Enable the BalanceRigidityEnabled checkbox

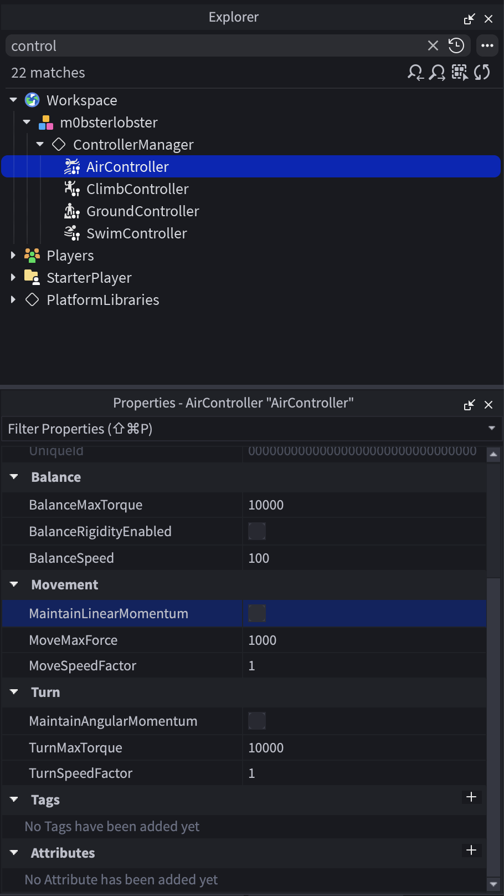[x=257, y=531]
